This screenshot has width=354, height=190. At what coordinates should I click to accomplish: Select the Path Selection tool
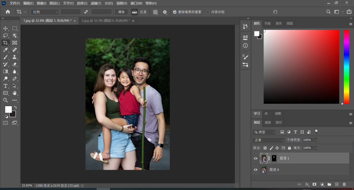click(15, 86)
